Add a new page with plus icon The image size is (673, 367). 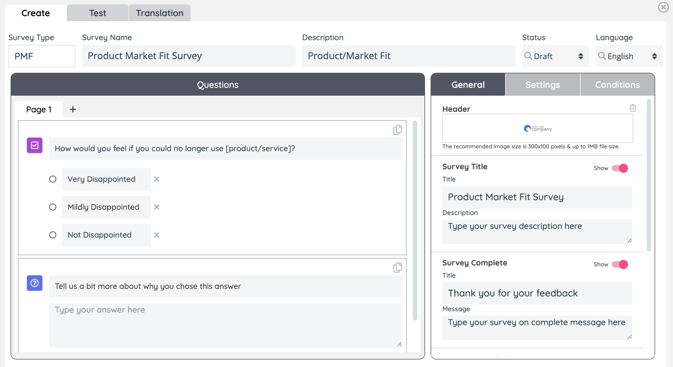coord(73,109)
